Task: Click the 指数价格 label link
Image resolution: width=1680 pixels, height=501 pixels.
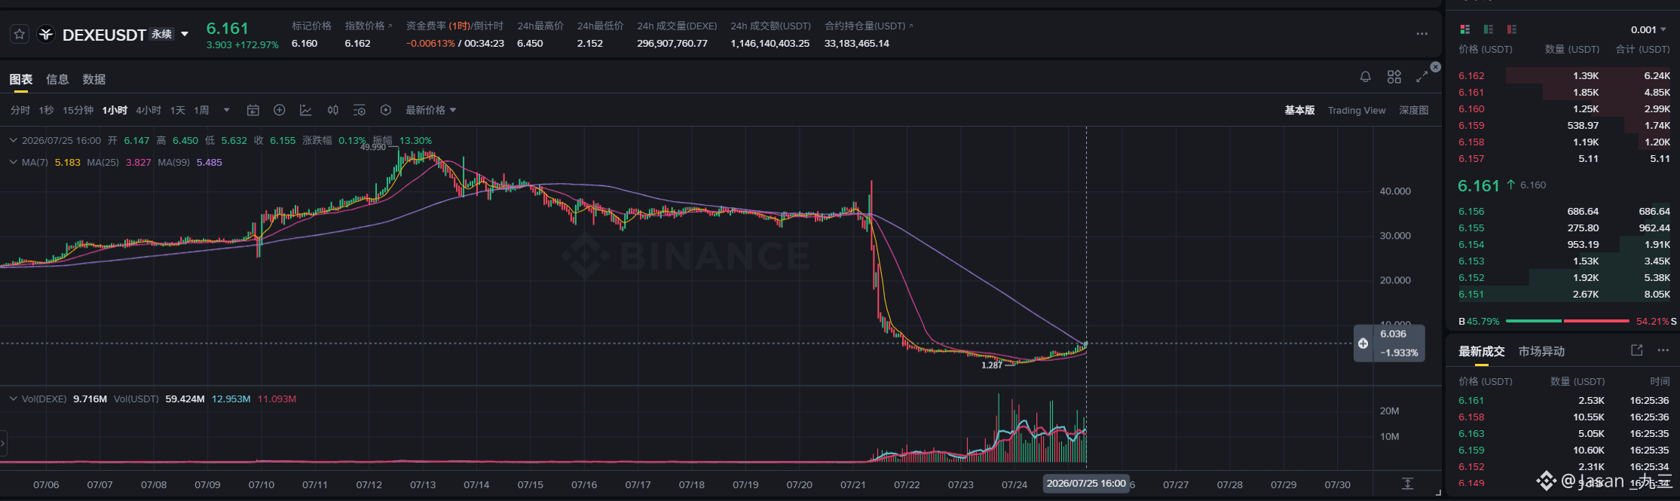Action: pyautogui.click(x=369, y=26)
